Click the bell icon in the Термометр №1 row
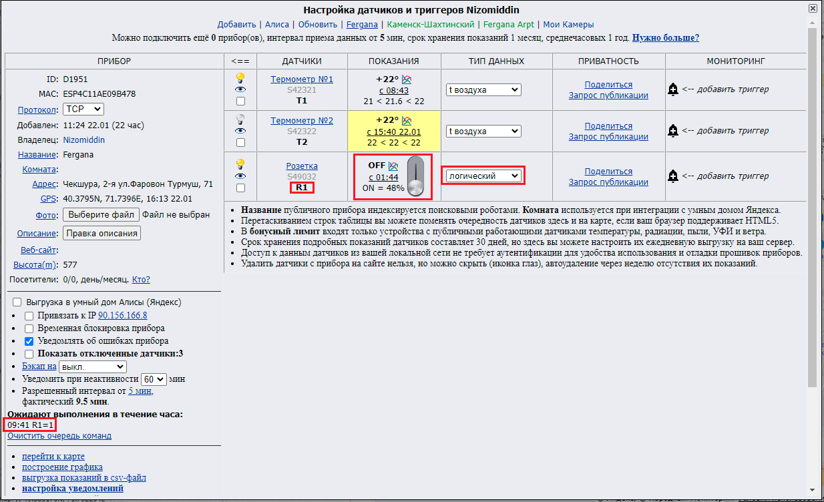 (x=673, y=89)
